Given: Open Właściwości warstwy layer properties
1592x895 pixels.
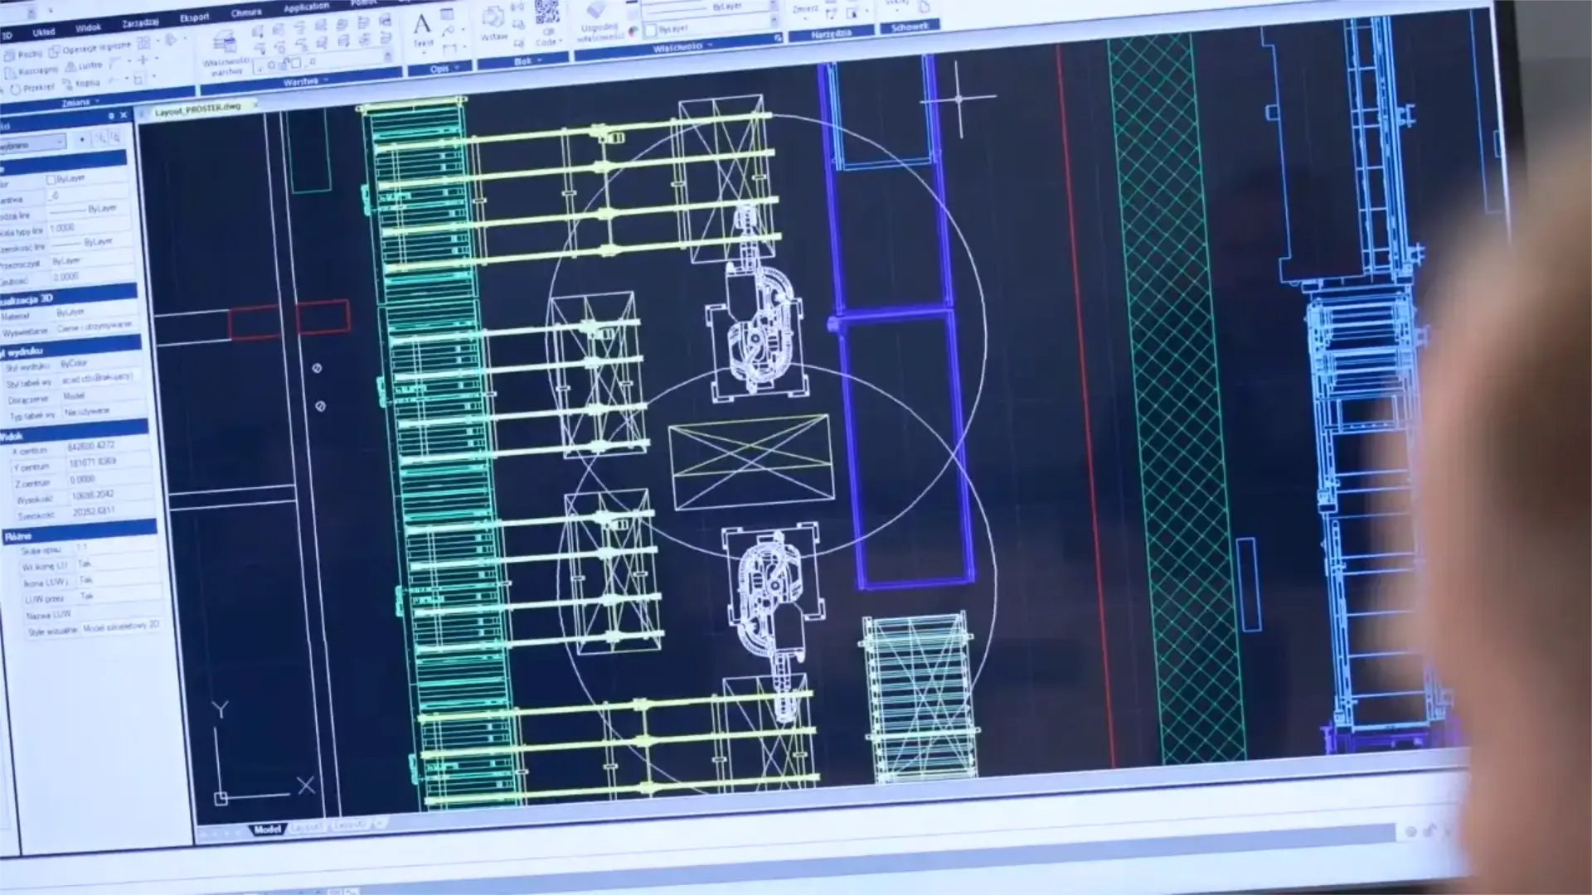Looking at the screenshot, I should (225, 55).
